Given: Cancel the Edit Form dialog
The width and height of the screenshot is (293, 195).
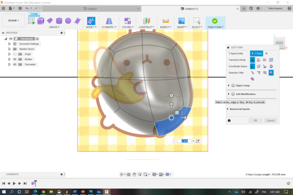Looking at the screenshot, I should tap(270, 121).
